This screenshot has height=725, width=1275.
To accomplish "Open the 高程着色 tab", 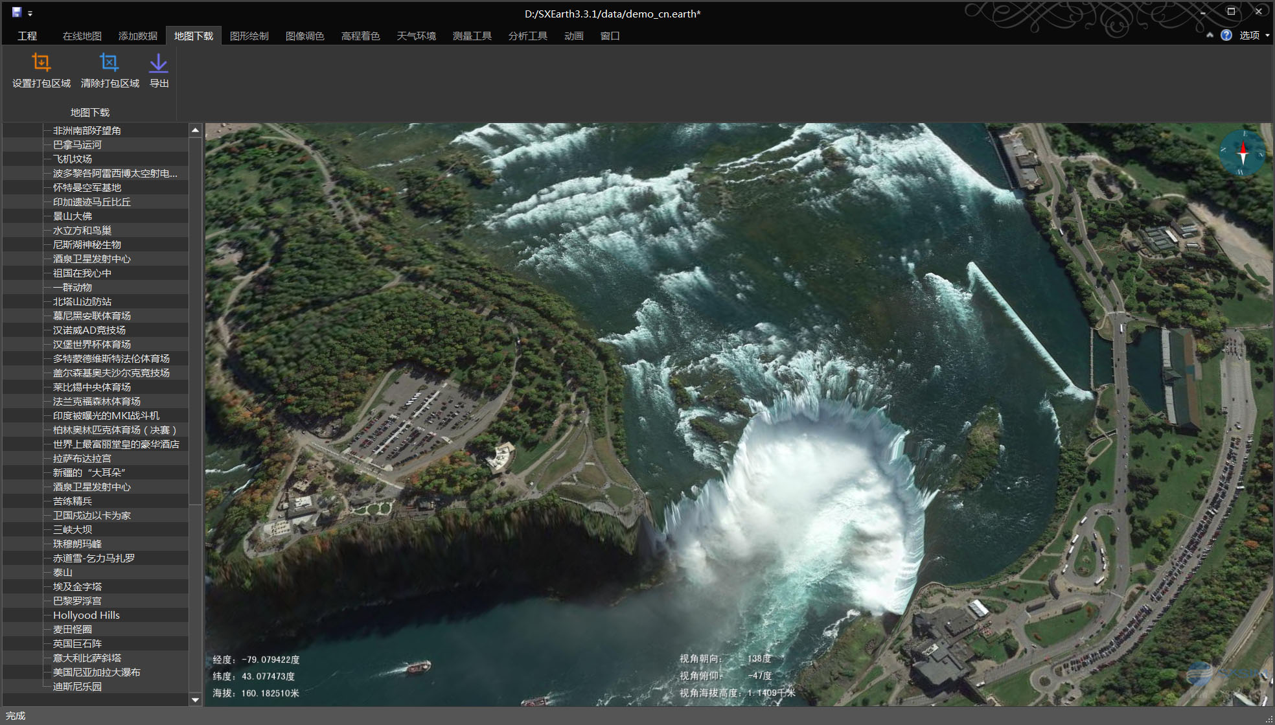I will (x=361, y=36).
